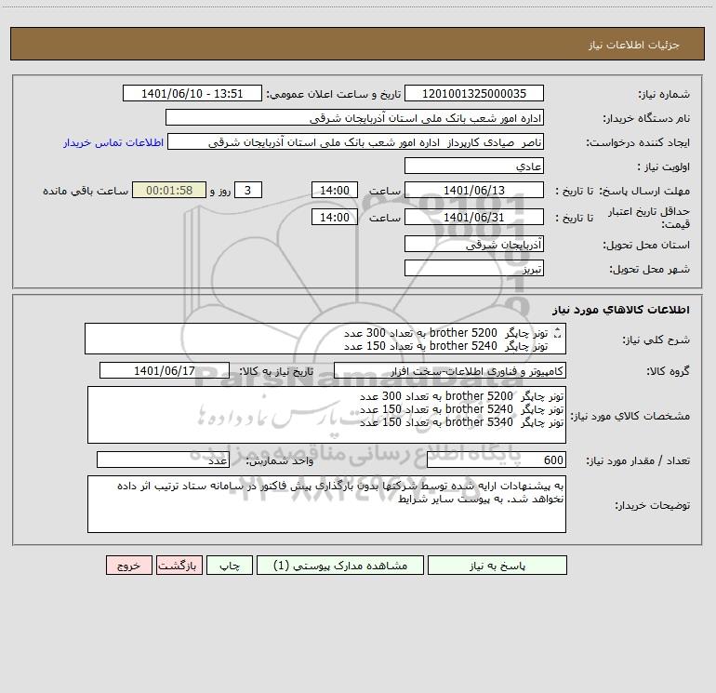Open مشاهده مدارک پیوستی (1) button
Screen dimensions: 716x693
340,565
